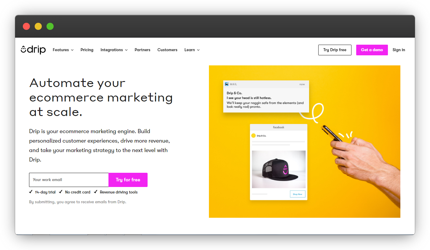
Task: Click the pink Get a demo button
Action: [372, 50]
